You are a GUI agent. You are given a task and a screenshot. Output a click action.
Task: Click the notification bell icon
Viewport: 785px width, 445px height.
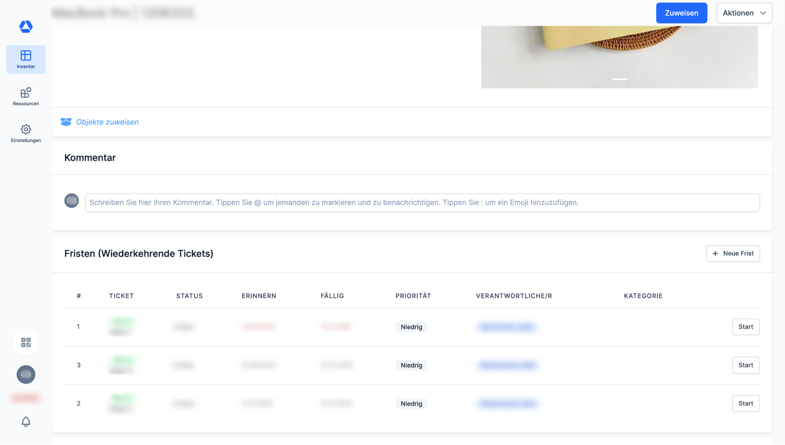(x=26, y=422)
